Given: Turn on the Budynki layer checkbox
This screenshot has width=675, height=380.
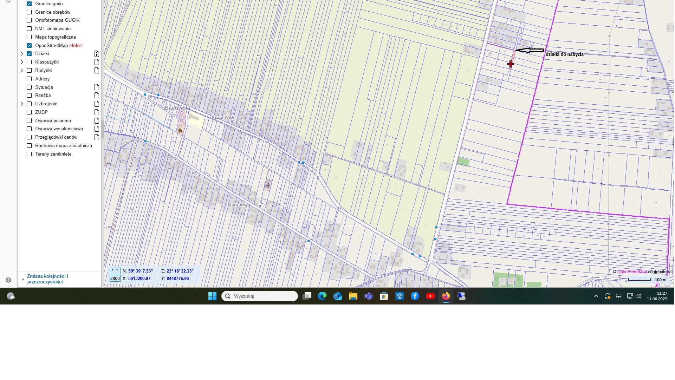Looking at the screenshot, I should click(x=29, y=71).
